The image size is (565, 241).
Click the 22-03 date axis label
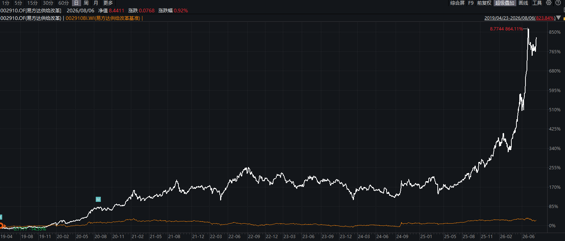point(216,237)
